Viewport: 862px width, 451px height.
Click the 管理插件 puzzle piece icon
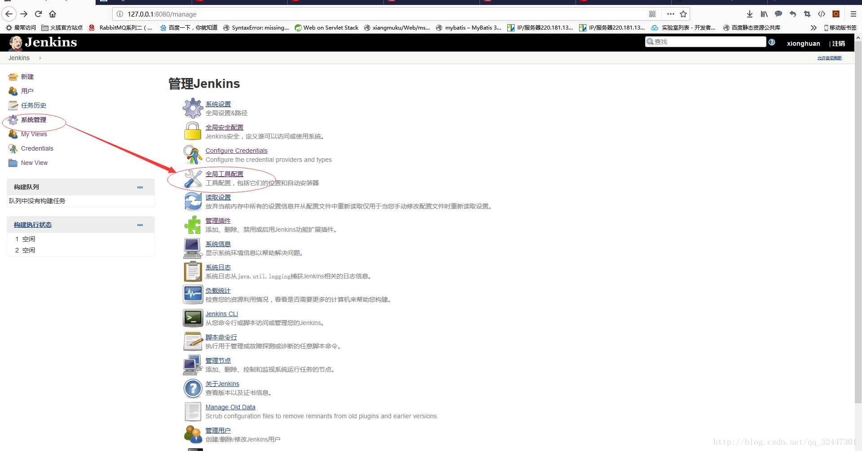tap(193, 225)
